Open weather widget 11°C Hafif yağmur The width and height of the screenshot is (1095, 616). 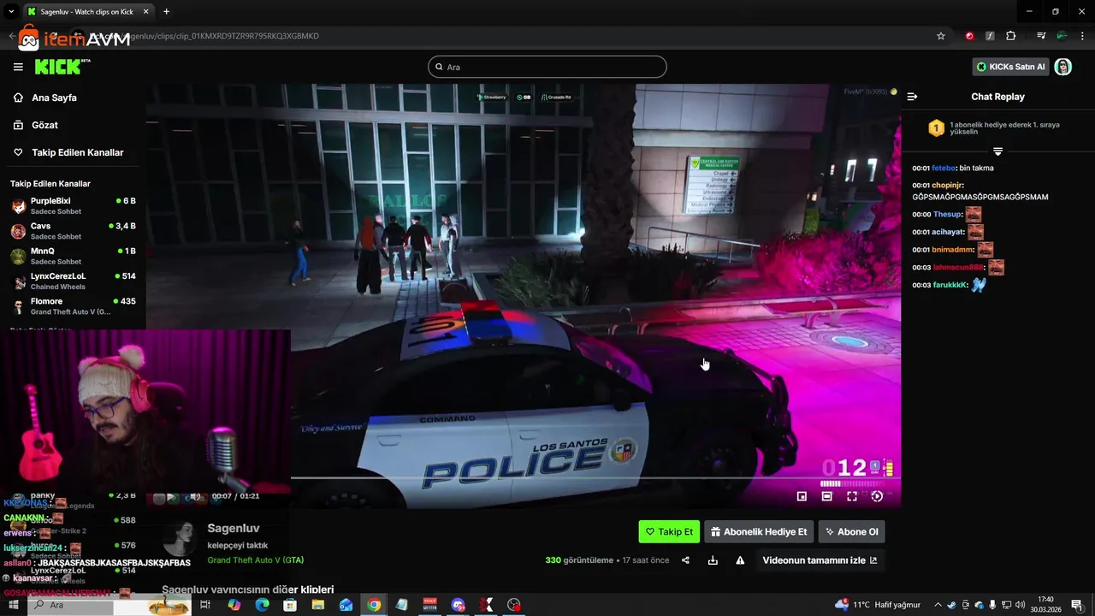pos(878,605)
